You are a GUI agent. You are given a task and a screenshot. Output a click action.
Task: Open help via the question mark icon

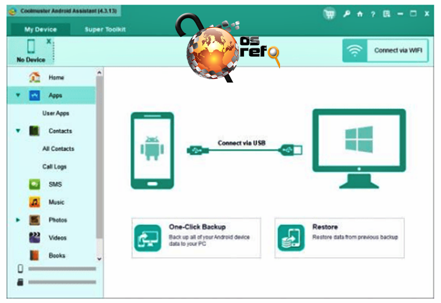pyautogui.click(x=373, y=14)
